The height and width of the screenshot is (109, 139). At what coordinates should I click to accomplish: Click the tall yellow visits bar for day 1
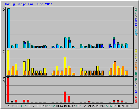pyautogui.click(x=8, y=63)
